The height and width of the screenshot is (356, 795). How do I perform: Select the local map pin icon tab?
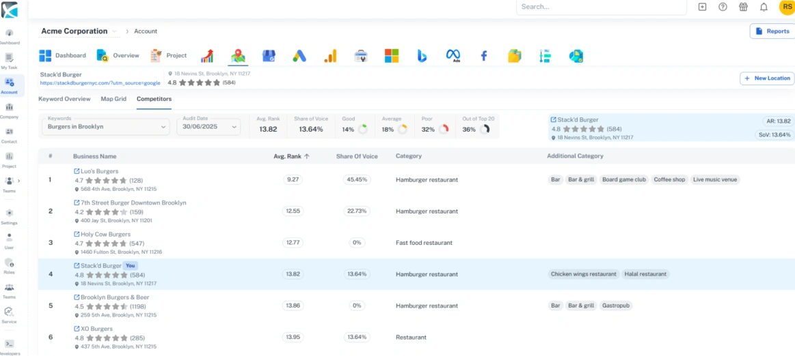coord(238,56)
